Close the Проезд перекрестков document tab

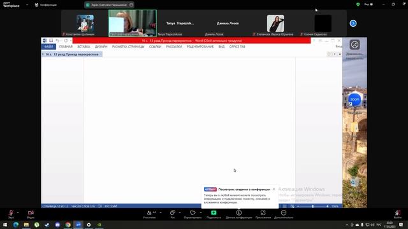point(101,54)
